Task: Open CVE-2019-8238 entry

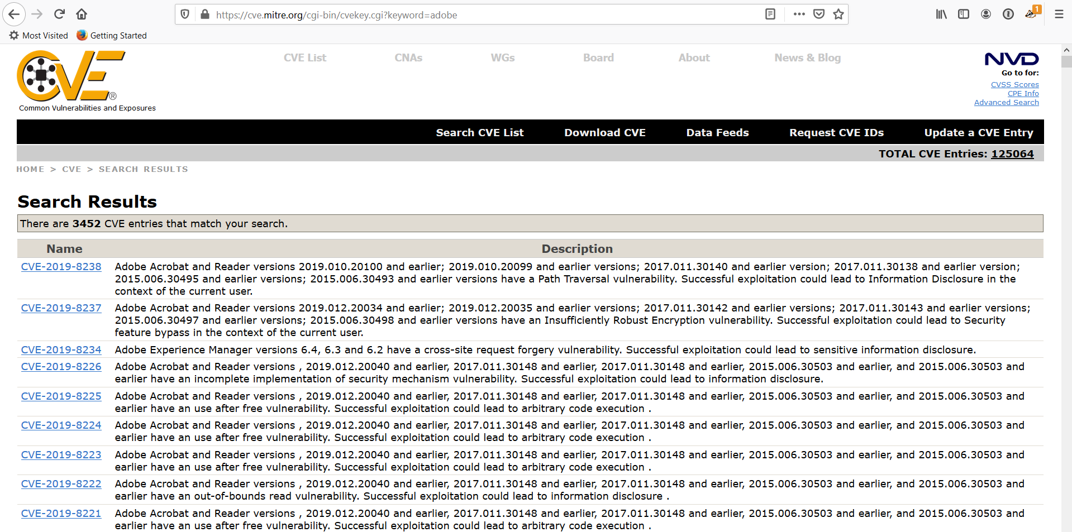Action: click(x=61, y=267)
